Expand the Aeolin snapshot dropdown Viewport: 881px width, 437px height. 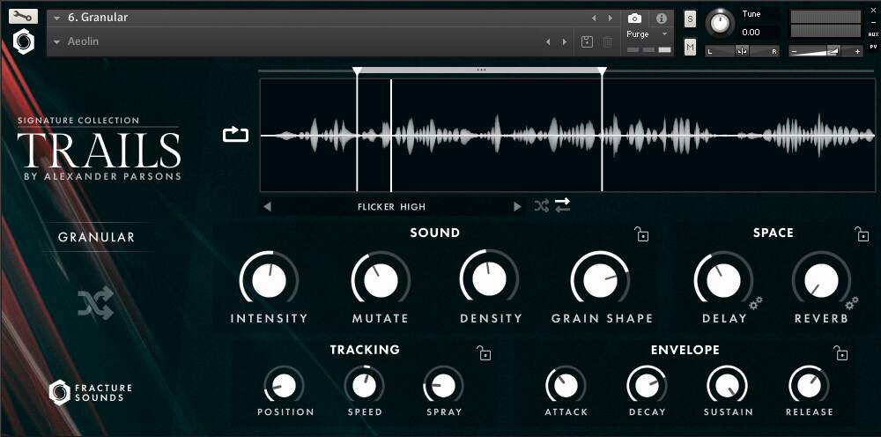click(x=57, y=41)
